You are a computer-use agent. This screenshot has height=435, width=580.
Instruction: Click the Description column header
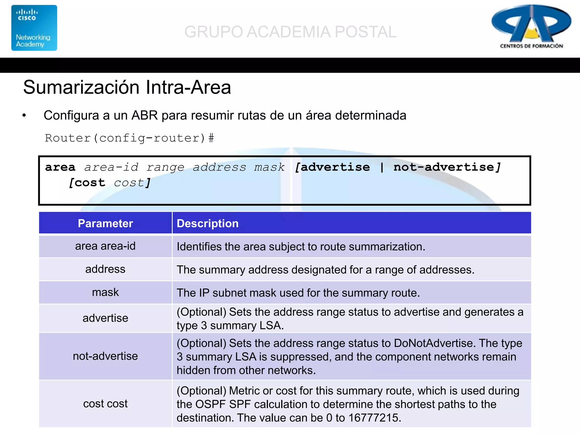[352, 223]
